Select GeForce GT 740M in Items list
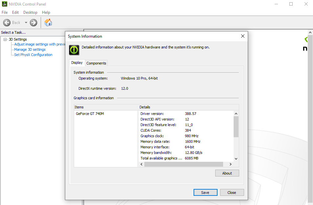This screenshot has width=313, height=205. [90, 114]
